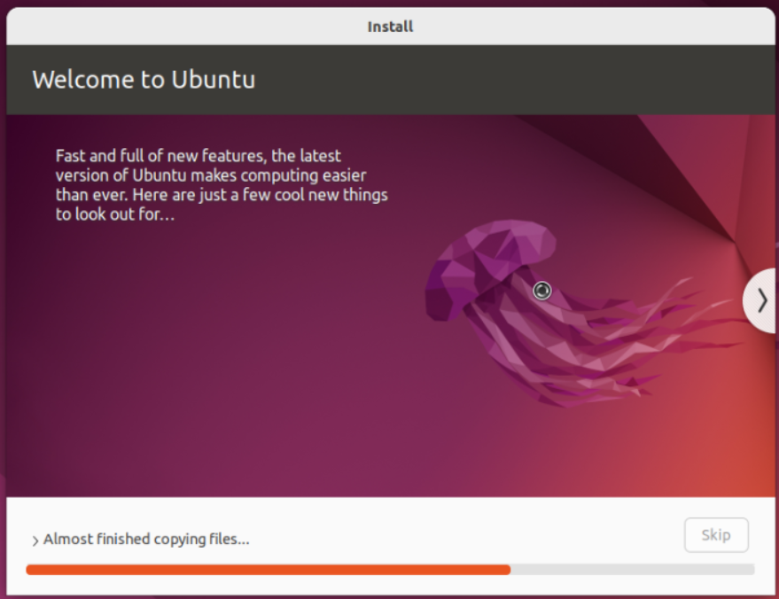Click the "than ever. Here are just a few" line
The width and height of the screenshot is (779, 599).
pyautogui.click(x=222, y=195)
